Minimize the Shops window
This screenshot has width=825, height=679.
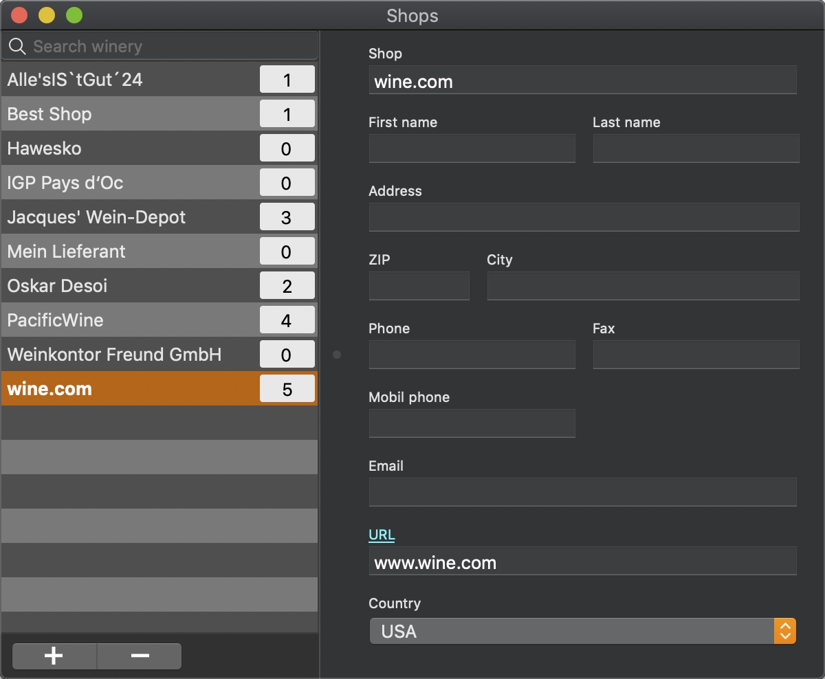(47, 15)
